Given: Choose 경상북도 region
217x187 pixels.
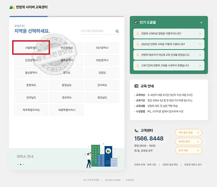Looking at the screenshot, I should 67,97.
